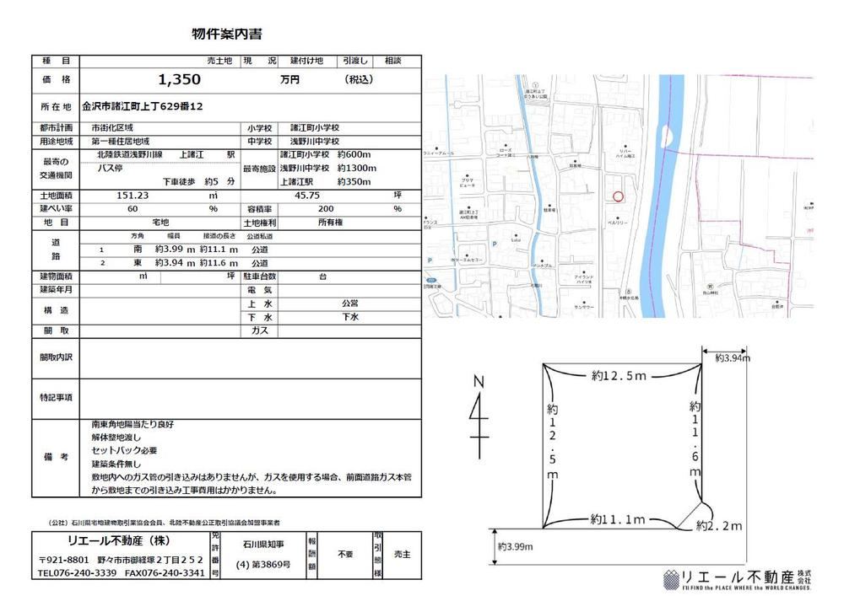Click the land rights value 所有権
The width and height of the screenshot is (844, 596).
(x=331, y=223)
